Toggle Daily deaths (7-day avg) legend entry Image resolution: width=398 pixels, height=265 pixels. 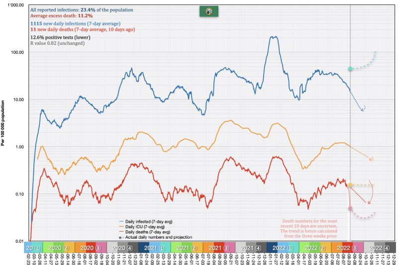pos(146,232)
